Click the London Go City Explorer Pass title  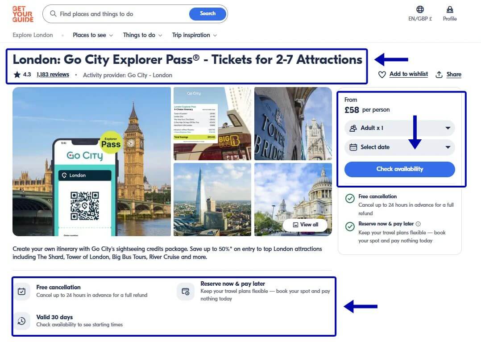[187, 59]
